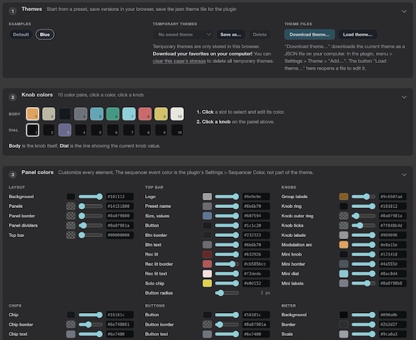Edit the Knob labels hex field #969696
Viewport: 416px width, 340px height.
pos(393,235)
